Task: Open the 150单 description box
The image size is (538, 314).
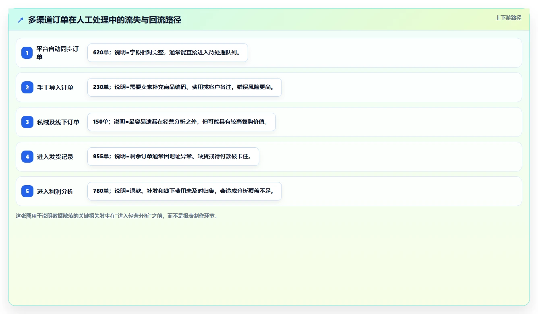Action: point(182,122)
